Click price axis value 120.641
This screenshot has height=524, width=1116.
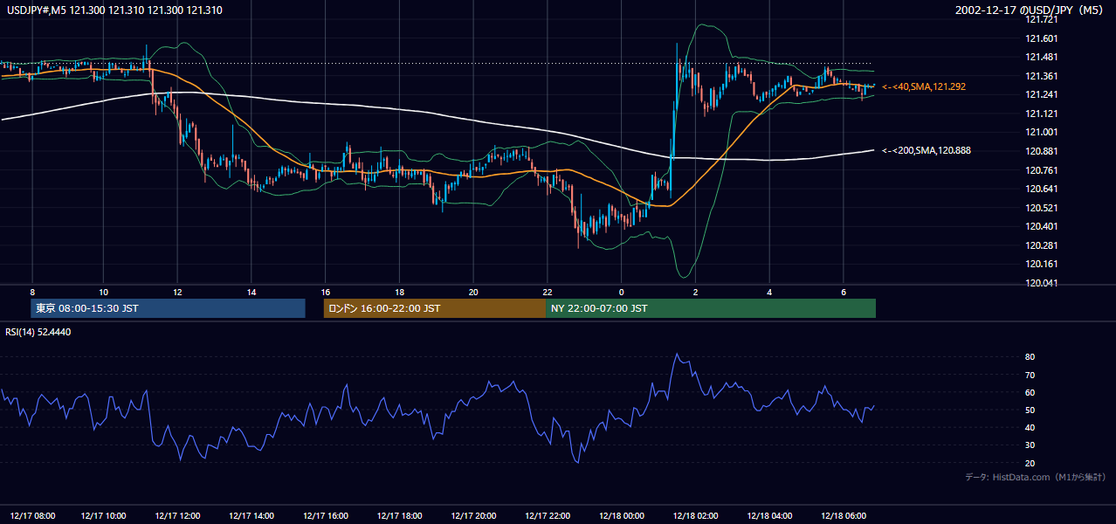tap(1041, 189)
